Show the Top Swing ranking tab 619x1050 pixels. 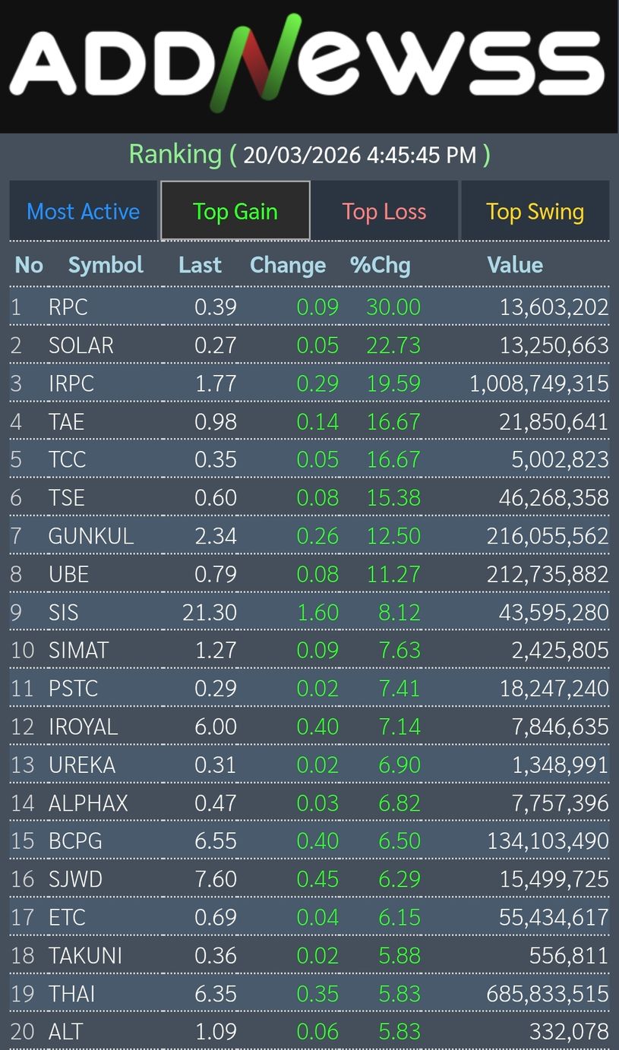[535, 211]
